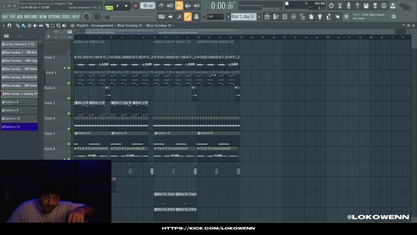The height and width of the screenshot is (235, 417).
Task: Click the multilink controllers knob icon
Action: [196, 17]
